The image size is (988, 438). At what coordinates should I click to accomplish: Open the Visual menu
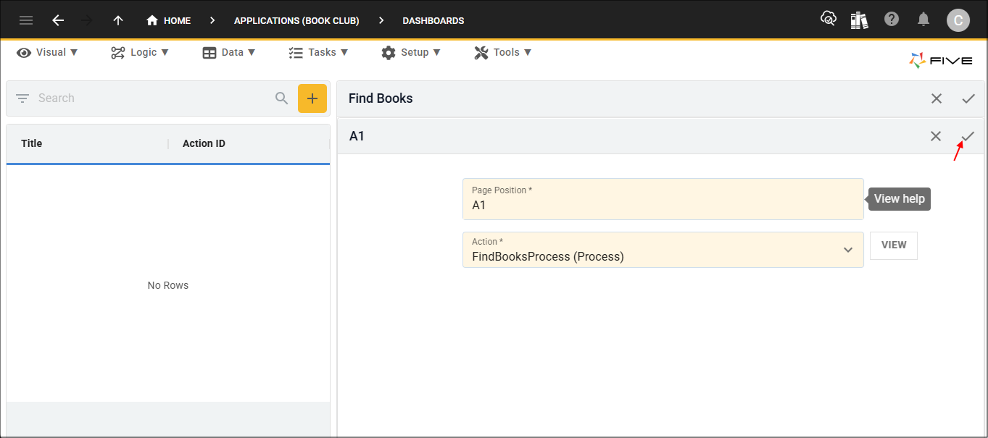pyautogui.click(x=48, y=52)
